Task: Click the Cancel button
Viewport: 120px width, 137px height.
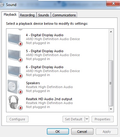Action: pos(82,132)
